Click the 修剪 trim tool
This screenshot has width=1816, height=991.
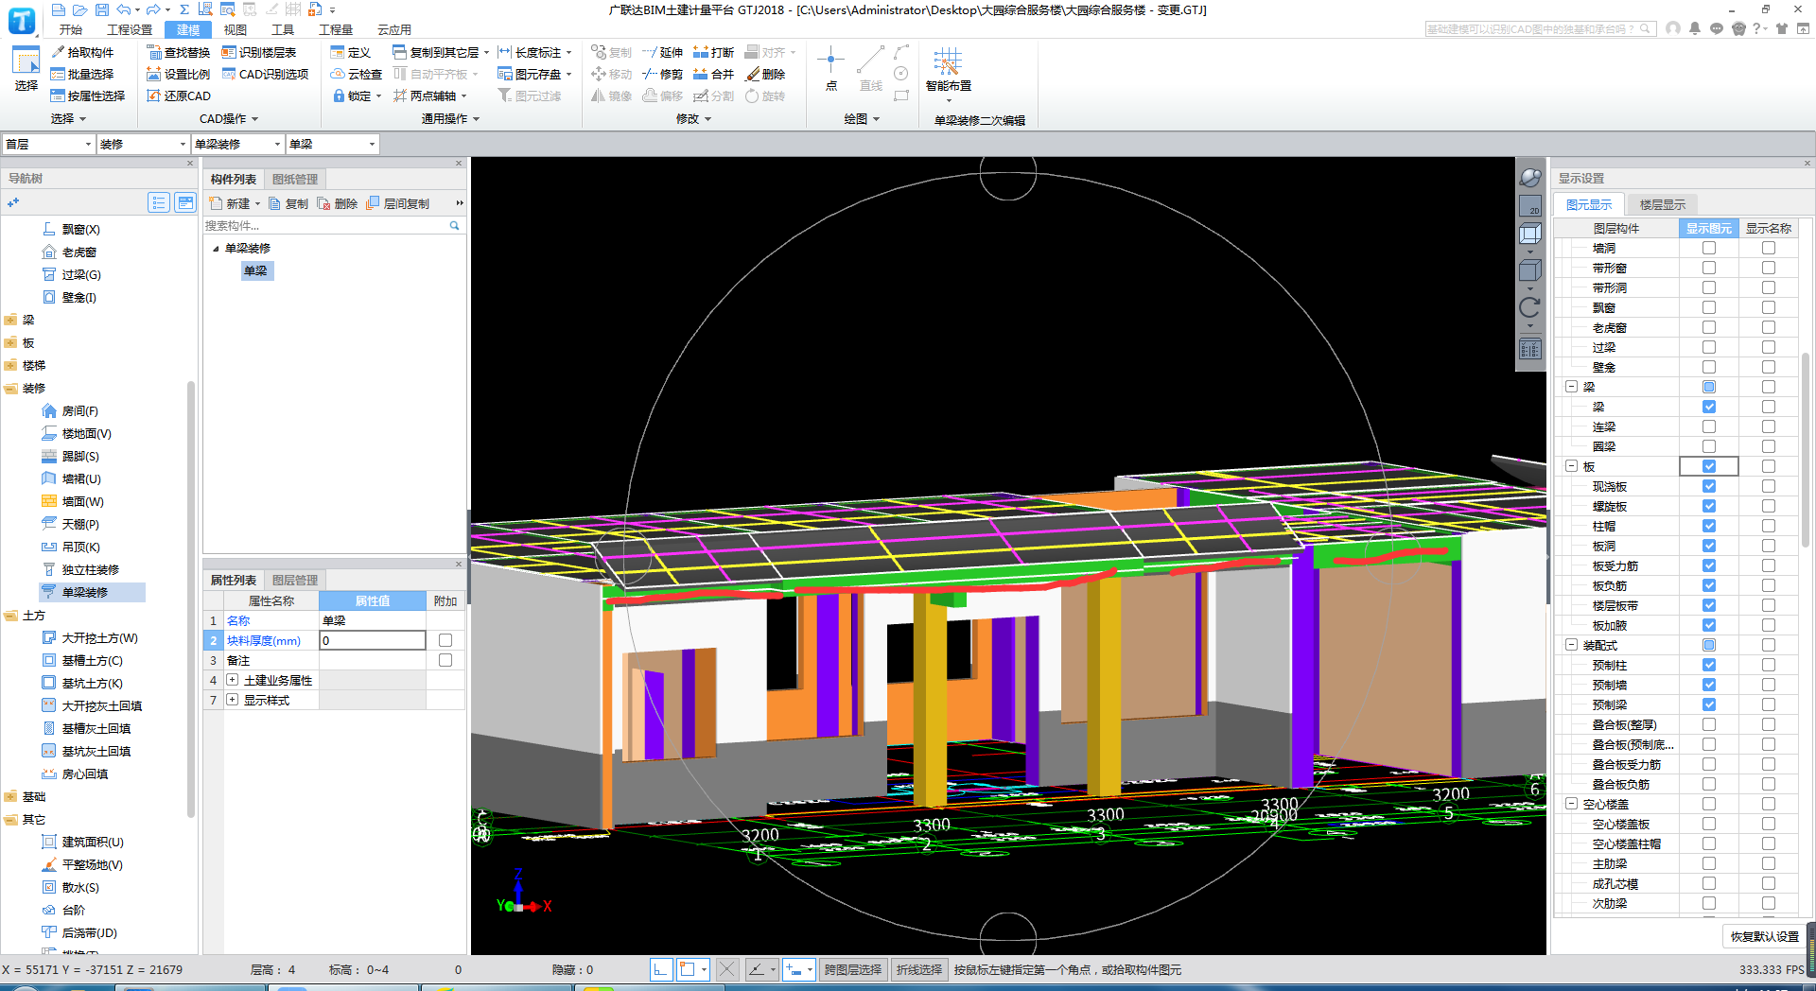662,74
